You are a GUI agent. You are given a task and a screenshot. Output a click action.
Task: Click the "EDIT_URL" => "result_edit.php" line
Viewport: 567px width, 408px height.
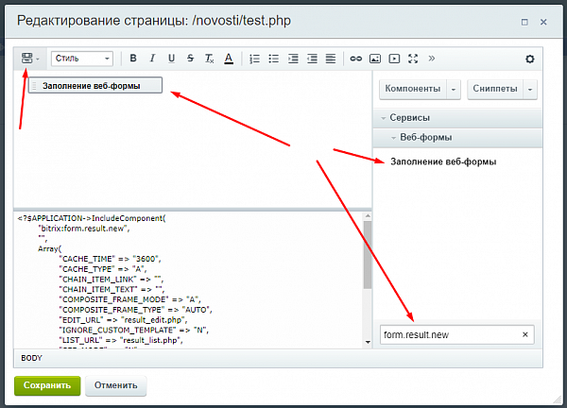pyautogui.click(x=123, y=320)
